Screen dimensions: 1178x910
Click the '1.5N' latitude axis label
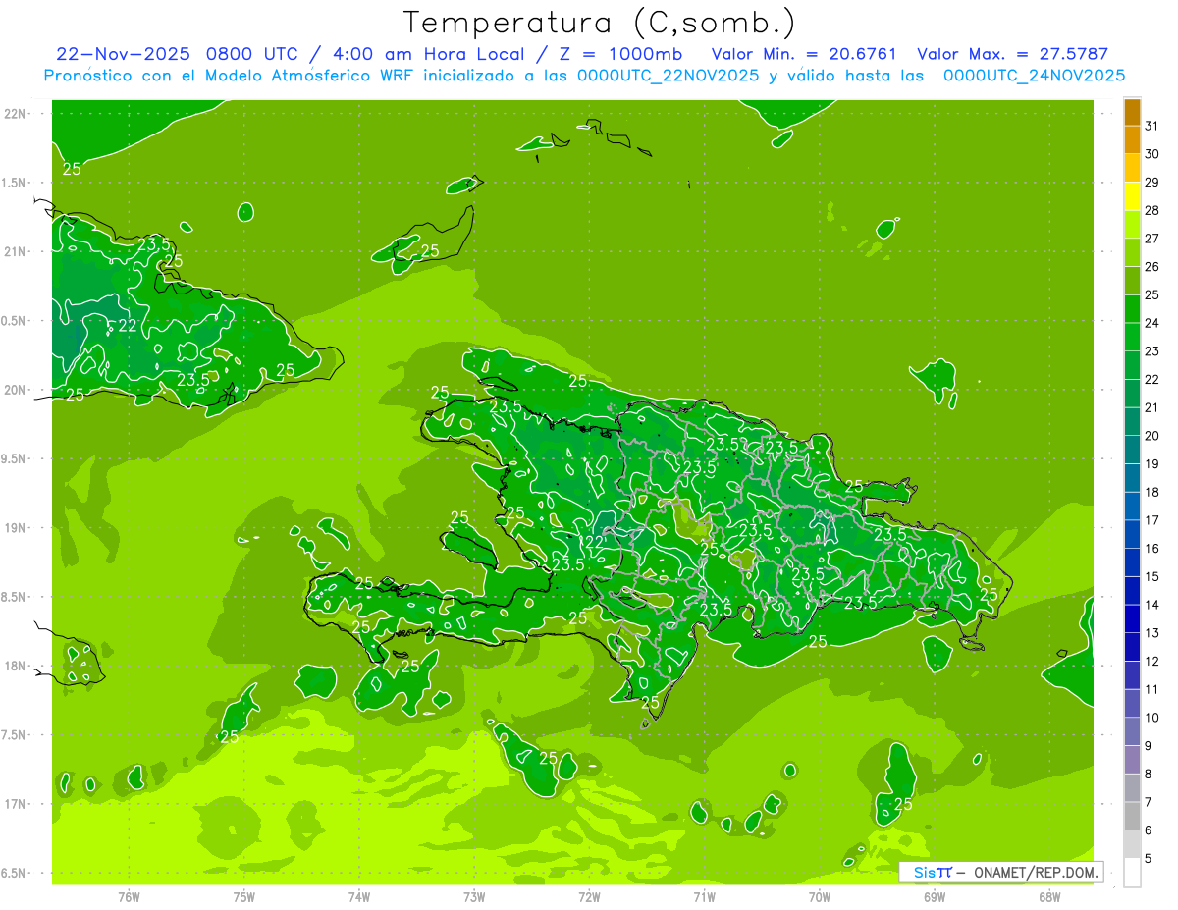coord(15,183)
